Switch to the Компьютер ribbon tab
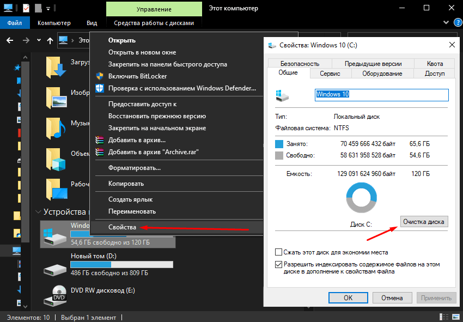This screenshot has width=463, height=322. pyautogui.click(x=54, y=23)
